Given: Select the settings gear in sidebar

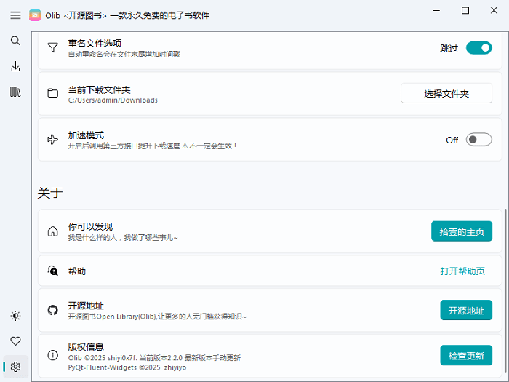Looking at the screenshot, I should pyautogui.click(x=15, y=367).
